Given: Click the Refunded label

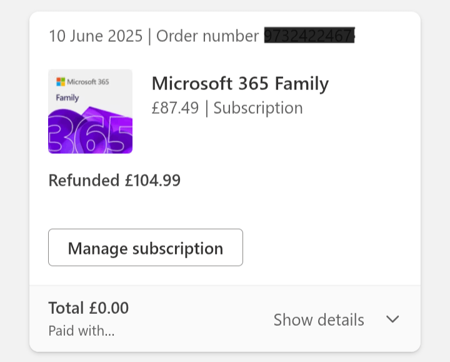Looking at the screenshot, I should coord(84,181).
